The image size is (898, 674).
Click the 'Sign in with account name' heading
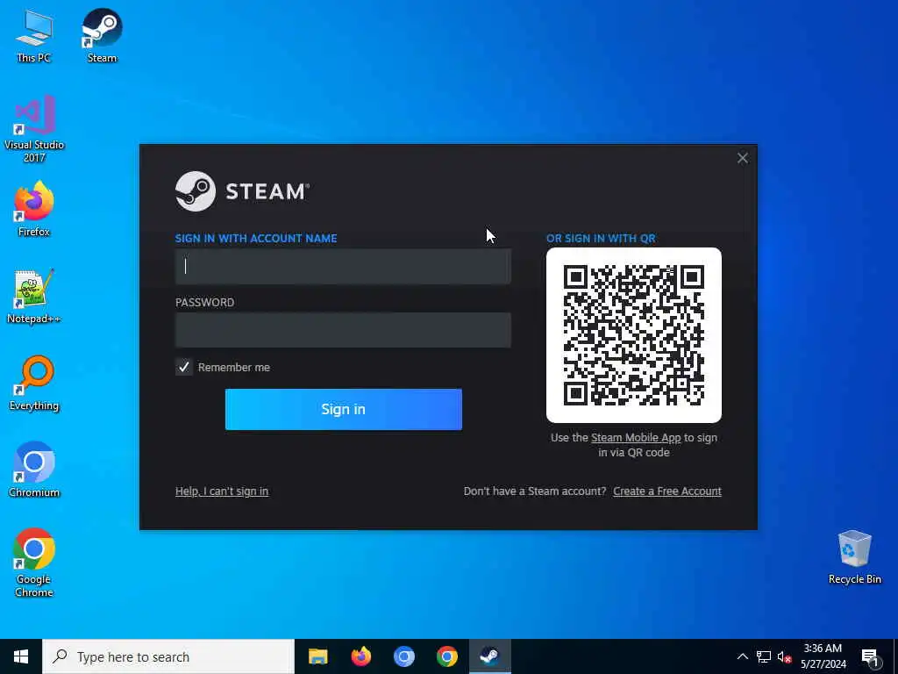coord(256,239)
